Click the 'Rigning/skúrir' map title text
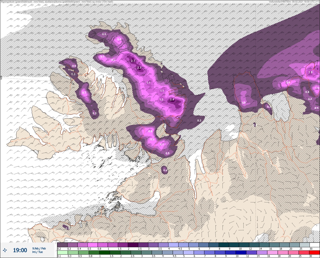This screenshot has width=320, height=258. point(57,2)
